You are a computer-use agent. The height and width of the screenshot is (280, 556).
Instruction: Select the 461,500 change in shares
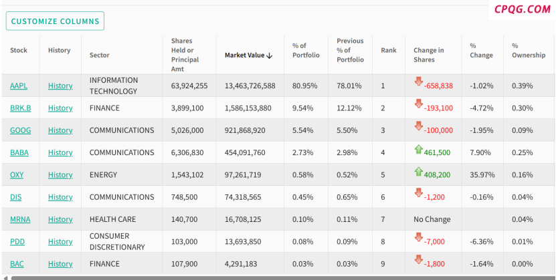point(437,153)
